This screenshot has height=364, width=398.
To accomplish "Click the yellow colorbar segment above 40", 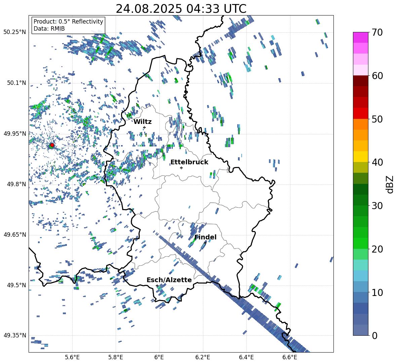I will click(x=360, y=157).
